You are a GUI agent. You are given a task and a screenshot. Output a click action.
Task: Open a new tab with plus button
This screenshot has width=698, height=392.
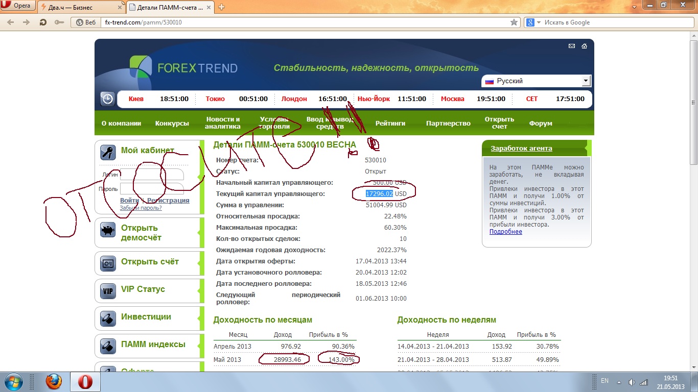pyautogui.click(x=222, y=7)
